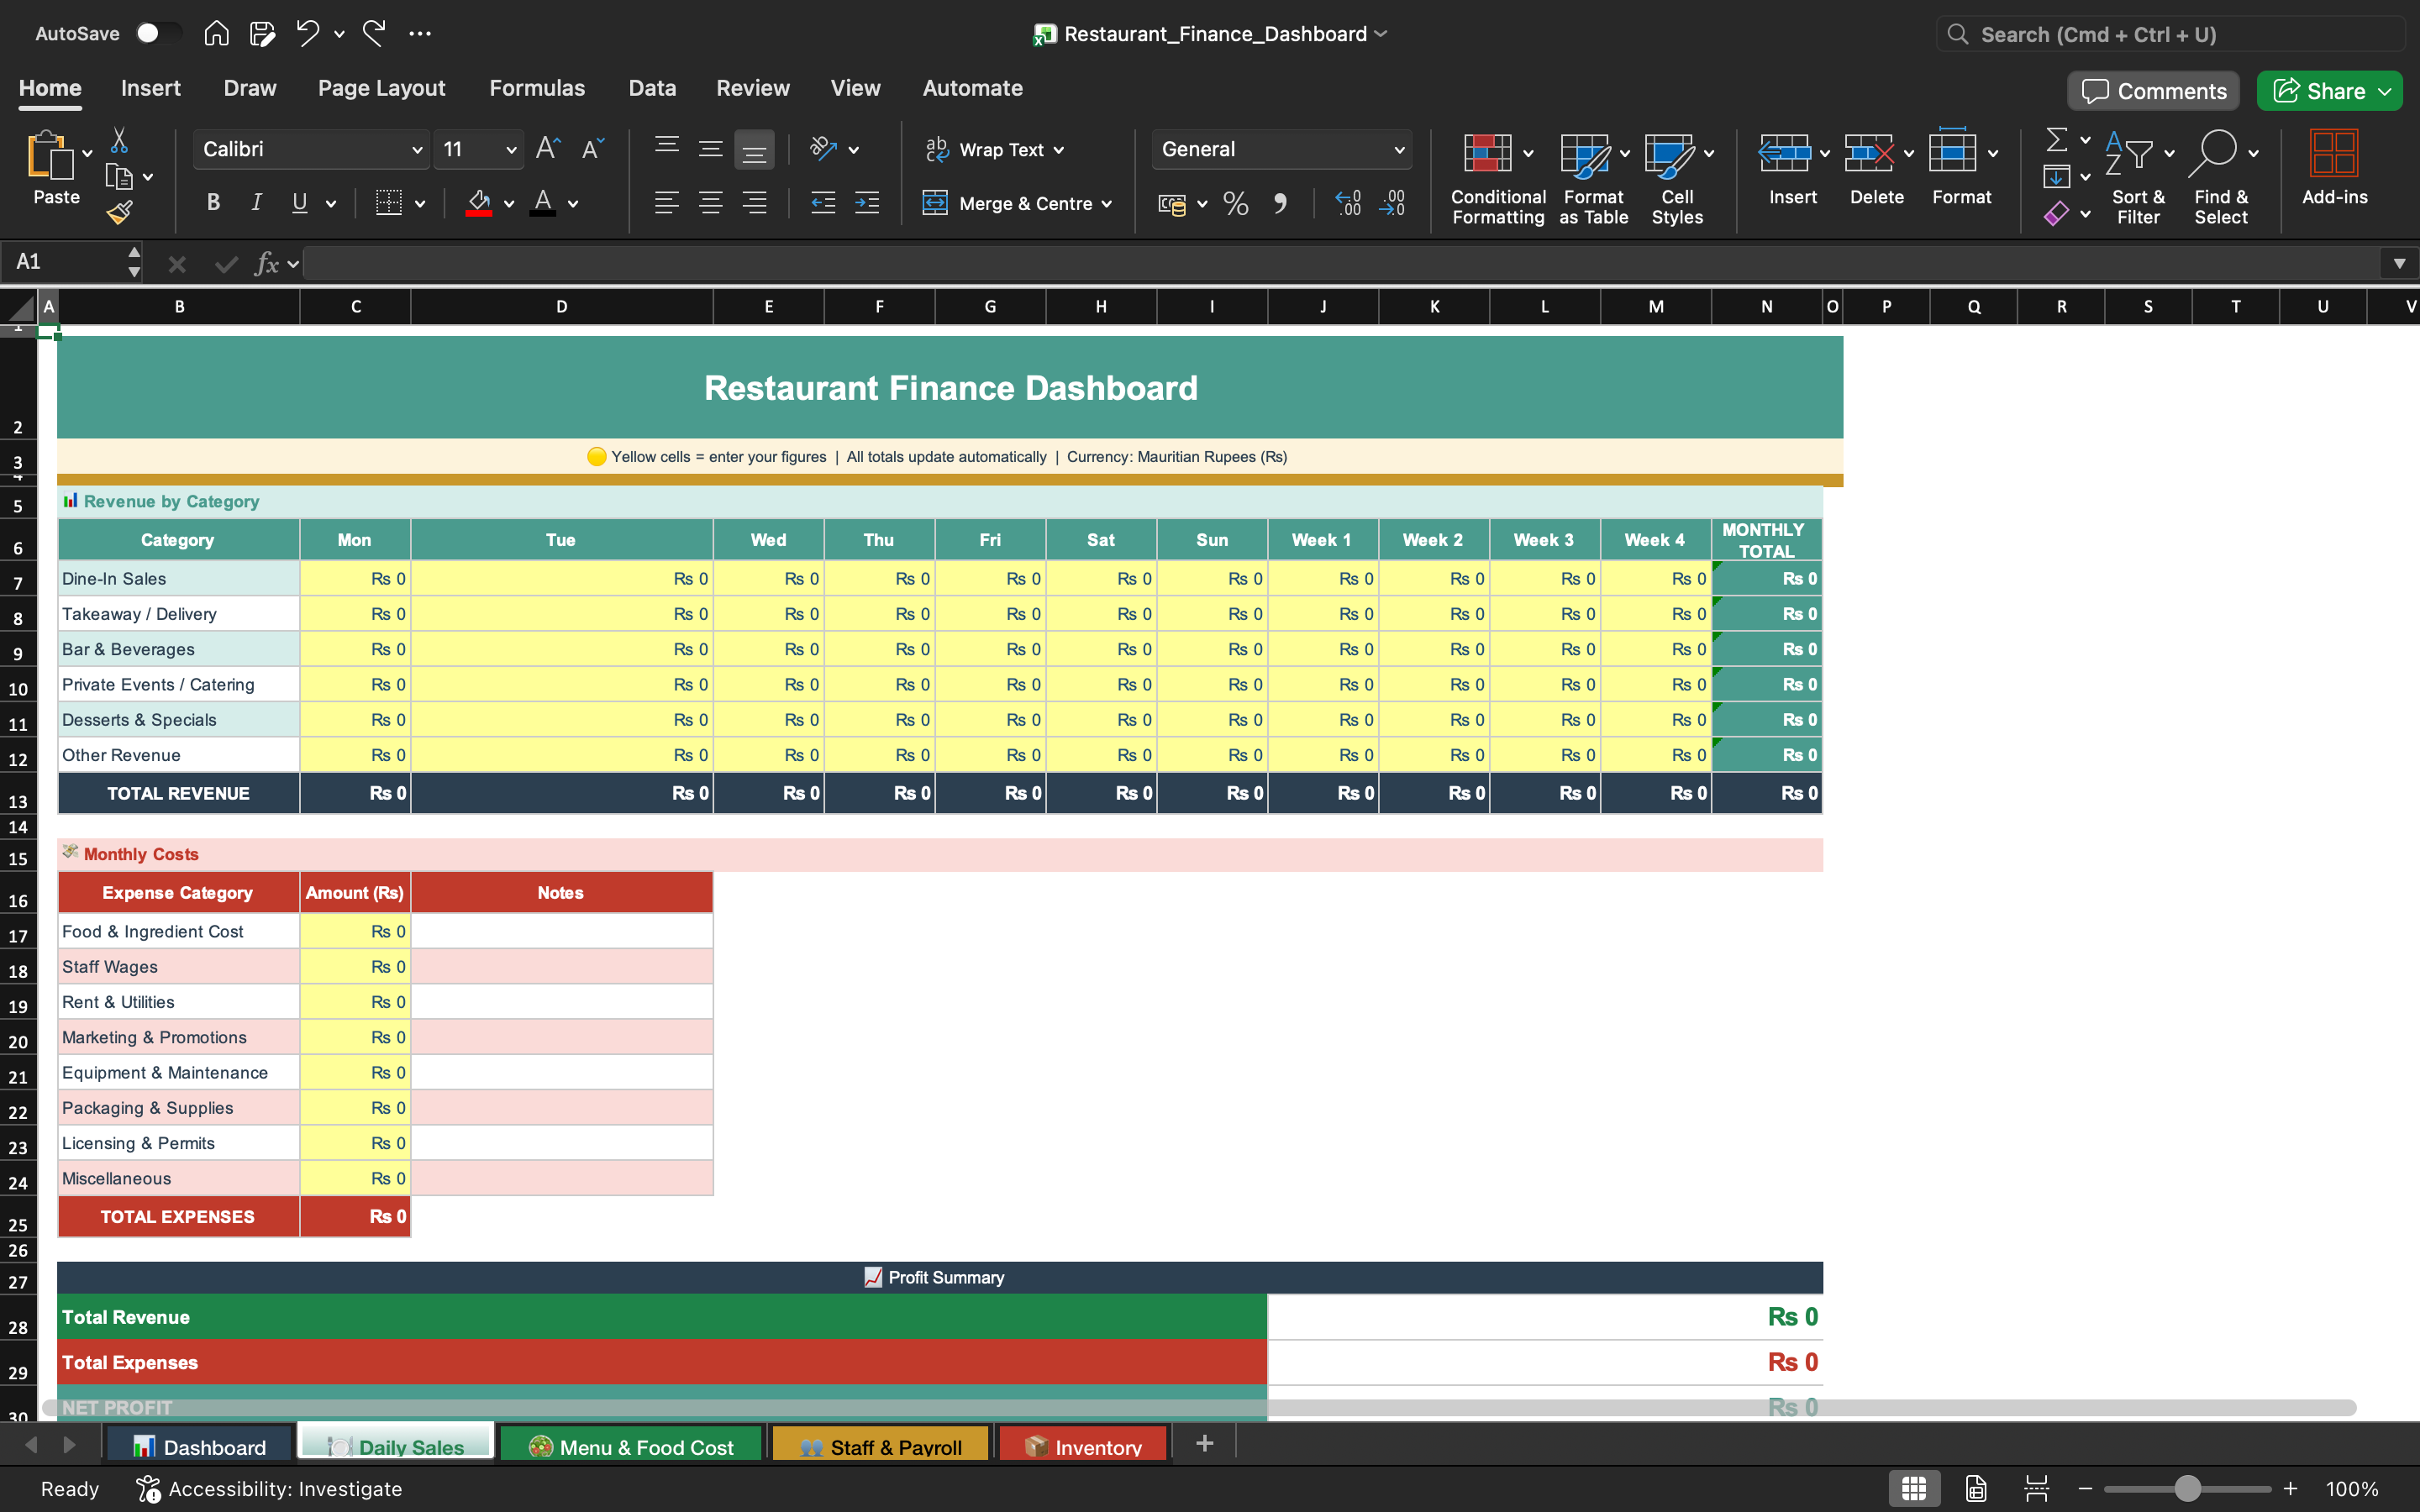2420x1512 pixels.
Task: Switch to Normal view in status bar
Action: (x=1914, y=1488)
